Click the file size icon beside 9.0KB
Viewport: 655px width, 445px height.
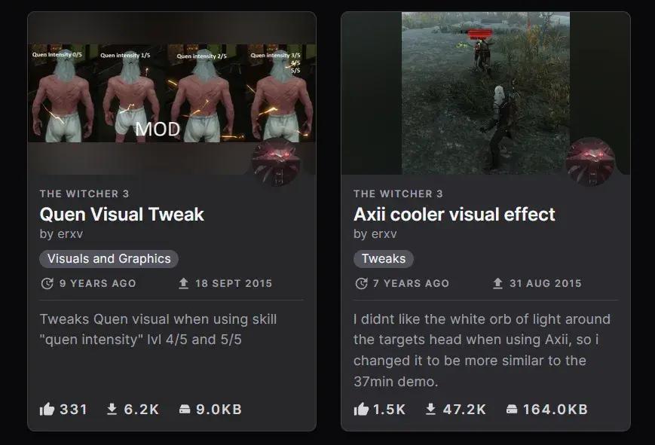click(x=185, y=409)
